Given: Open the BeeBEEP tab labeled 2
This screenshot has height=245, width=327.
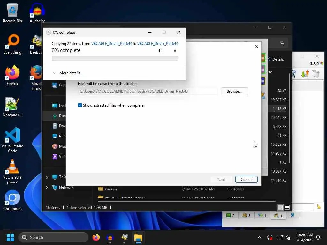Looking at the screenshot, I should (231, 215).
